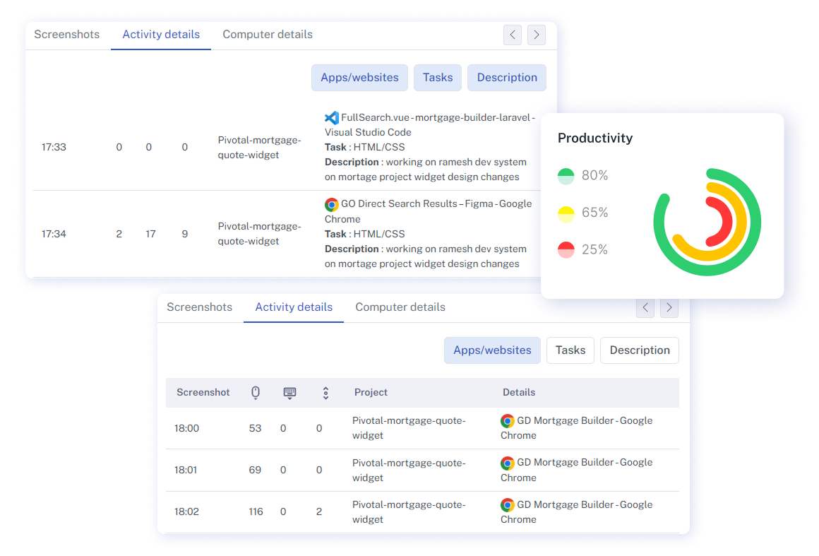Click the Visual Studio Code icon
The image size is (819, 556).
331,118
